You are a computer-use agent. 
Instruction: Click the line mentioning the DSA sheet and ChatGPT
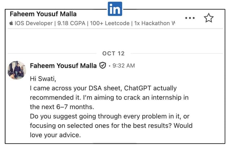coord(103,88)
